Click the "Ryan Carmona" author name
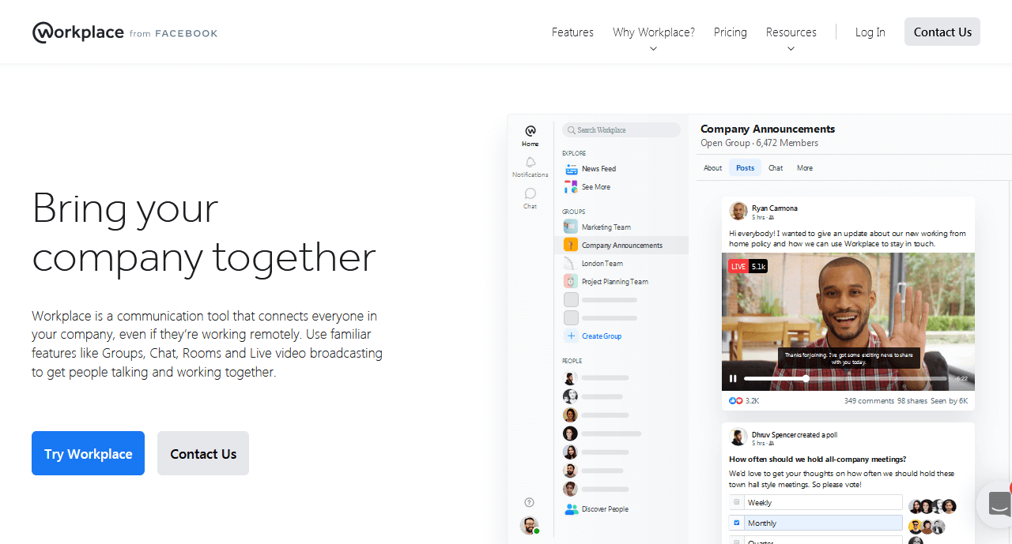 [775, 208]
